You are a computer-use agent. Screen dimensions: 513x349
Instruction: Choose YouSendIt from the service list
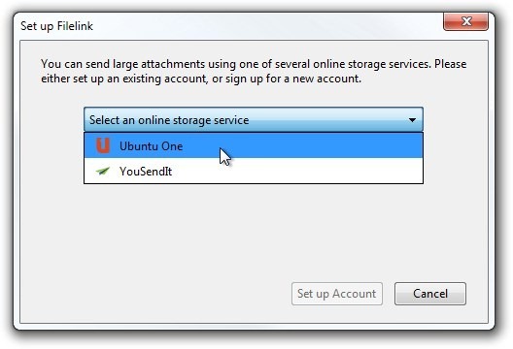[x=254, y=171]
